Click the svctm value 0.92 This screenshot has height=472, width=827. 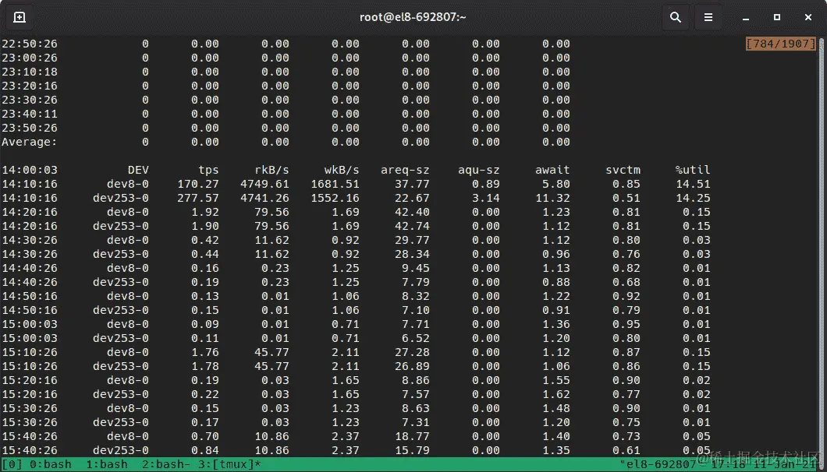pyautogui.click(x=626, y=296)
